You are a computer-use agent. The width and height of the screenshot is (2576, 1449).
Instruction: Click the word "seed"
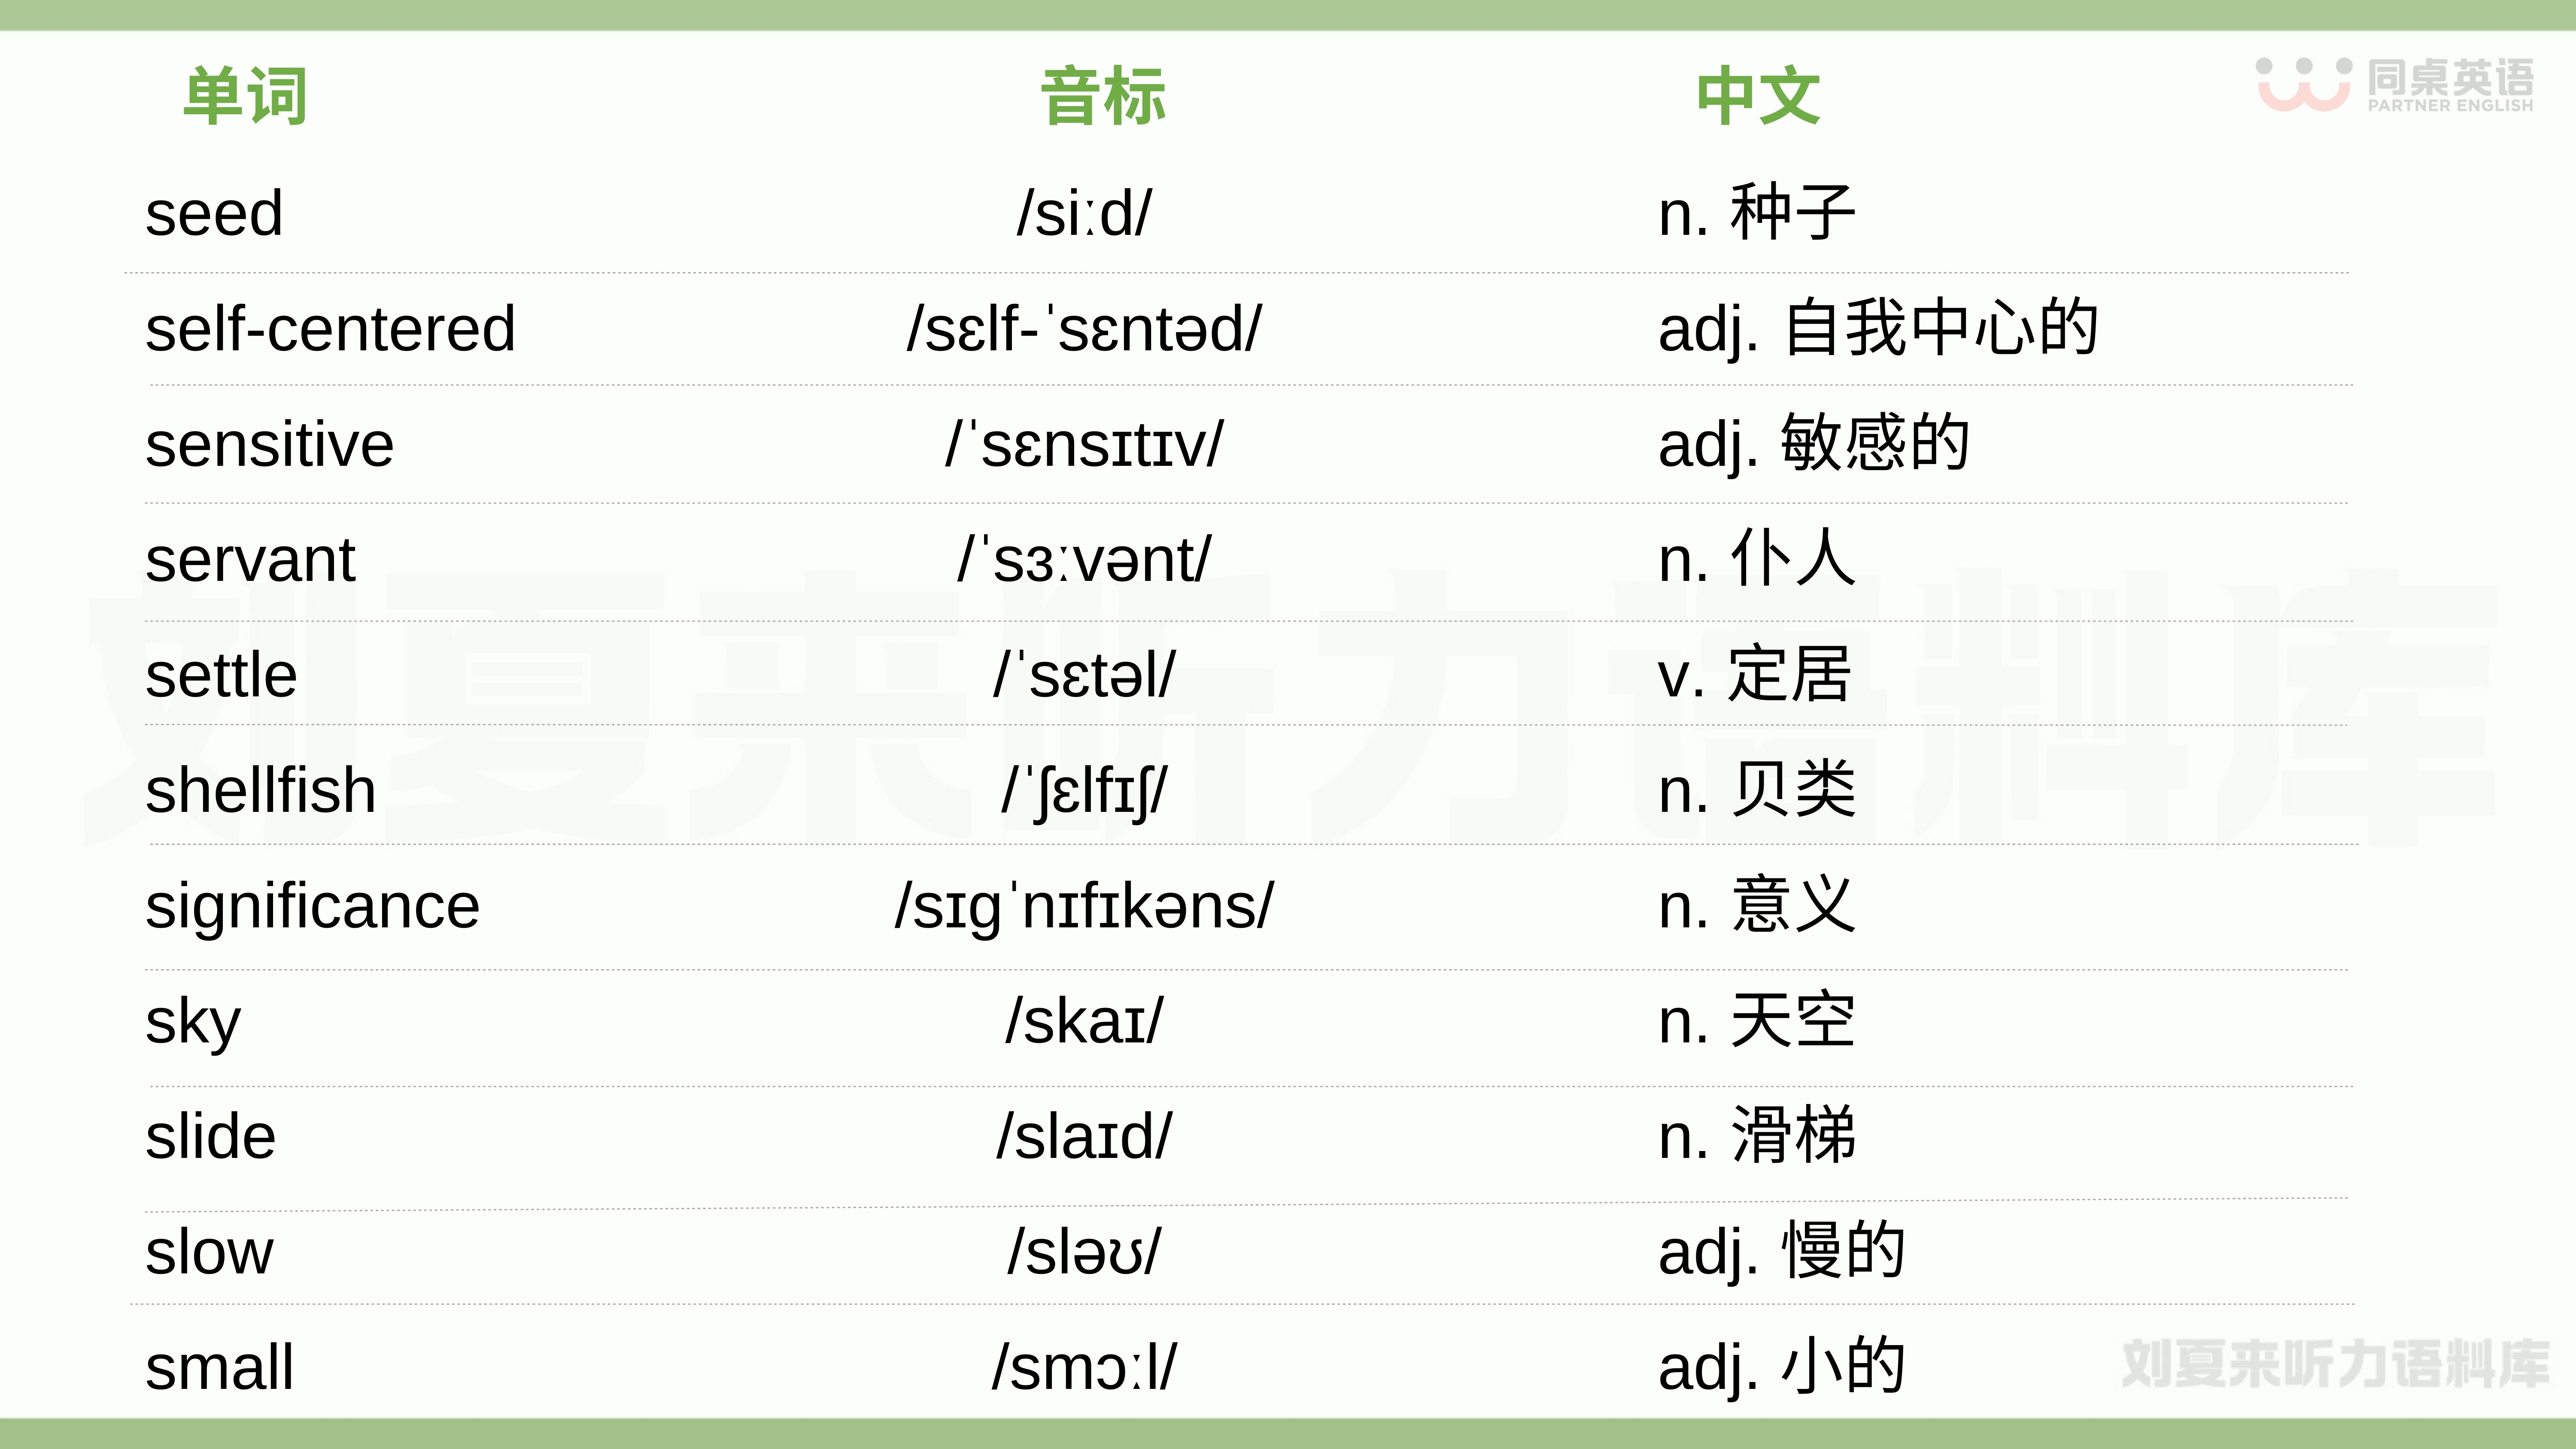coord(214,214)
